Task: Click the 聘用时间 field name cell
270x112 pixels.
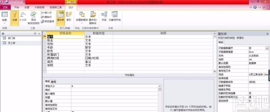Action: pyautogui.click(x=66, y=58)
